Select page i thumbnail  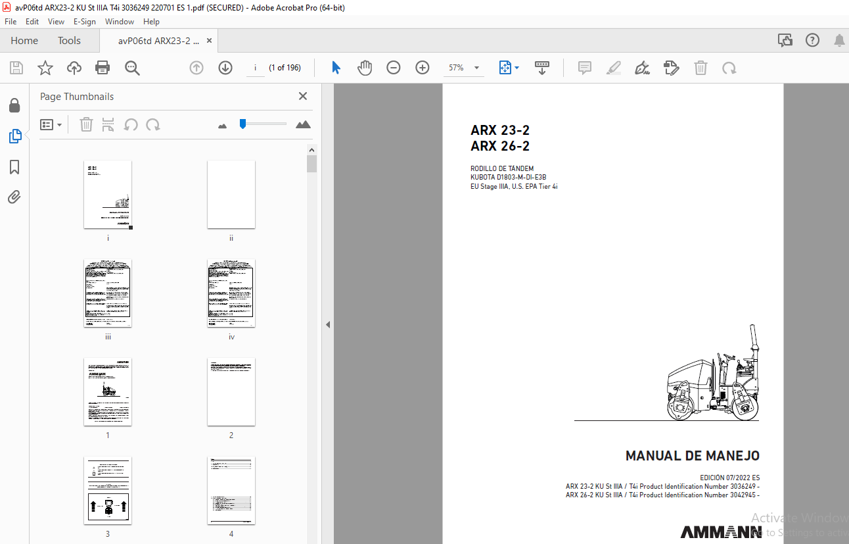coord(108,195)
